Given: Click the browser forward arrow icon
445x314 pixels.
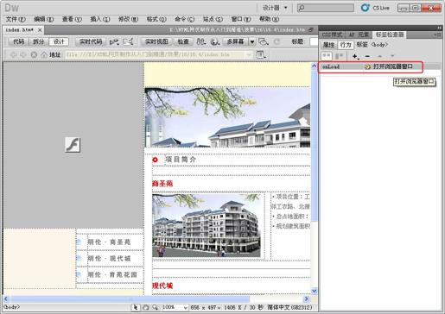Looking at the screenshot, I should click(x=23, y=54).
